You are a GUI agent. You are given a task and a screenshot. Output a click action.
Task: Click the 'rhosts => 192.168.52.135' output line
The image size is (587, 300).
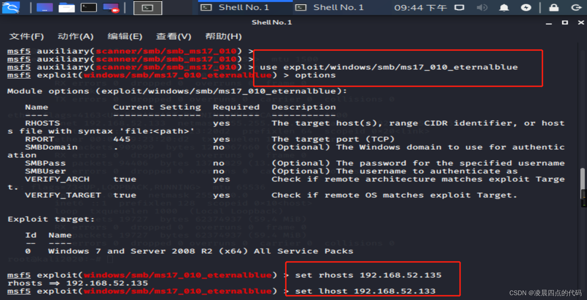(x=78, y=283)
